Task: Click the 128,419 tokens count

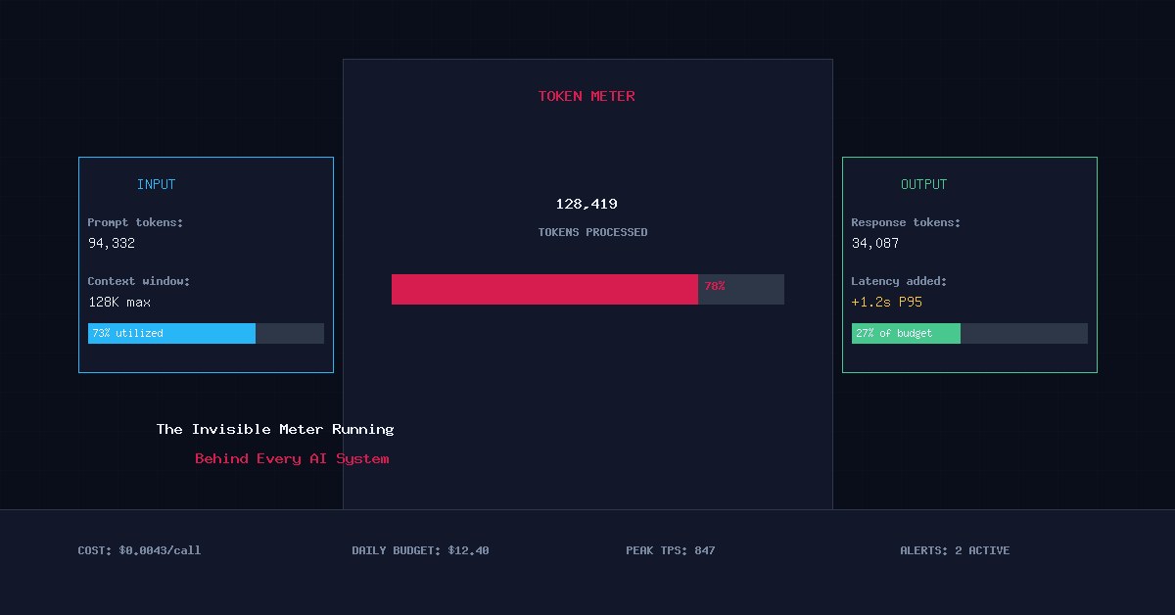Action: point(587,205)
